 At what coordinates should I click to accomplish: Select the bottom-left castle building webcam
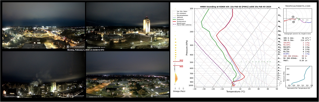[43, 74]
